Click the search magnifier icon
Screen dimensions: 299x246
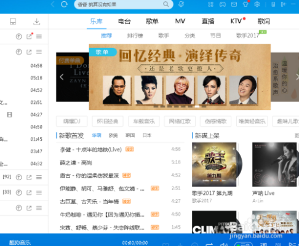(166, 4)
